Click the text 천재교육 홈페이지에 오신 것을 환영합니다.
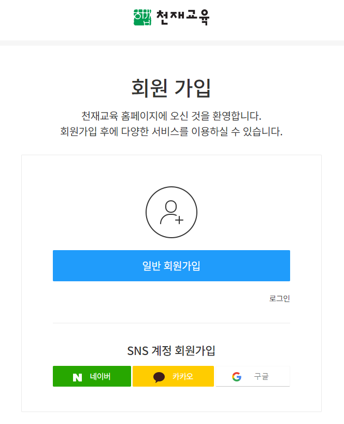Image resolution: width=344 pixels, height=424 pixels. [x=171, y=116]
